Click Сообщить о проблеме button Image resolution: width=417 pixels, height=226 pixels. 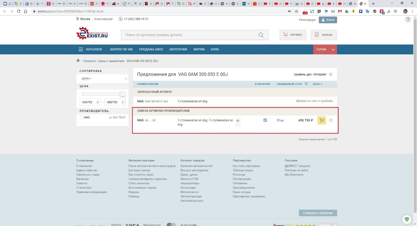(318, 213)
